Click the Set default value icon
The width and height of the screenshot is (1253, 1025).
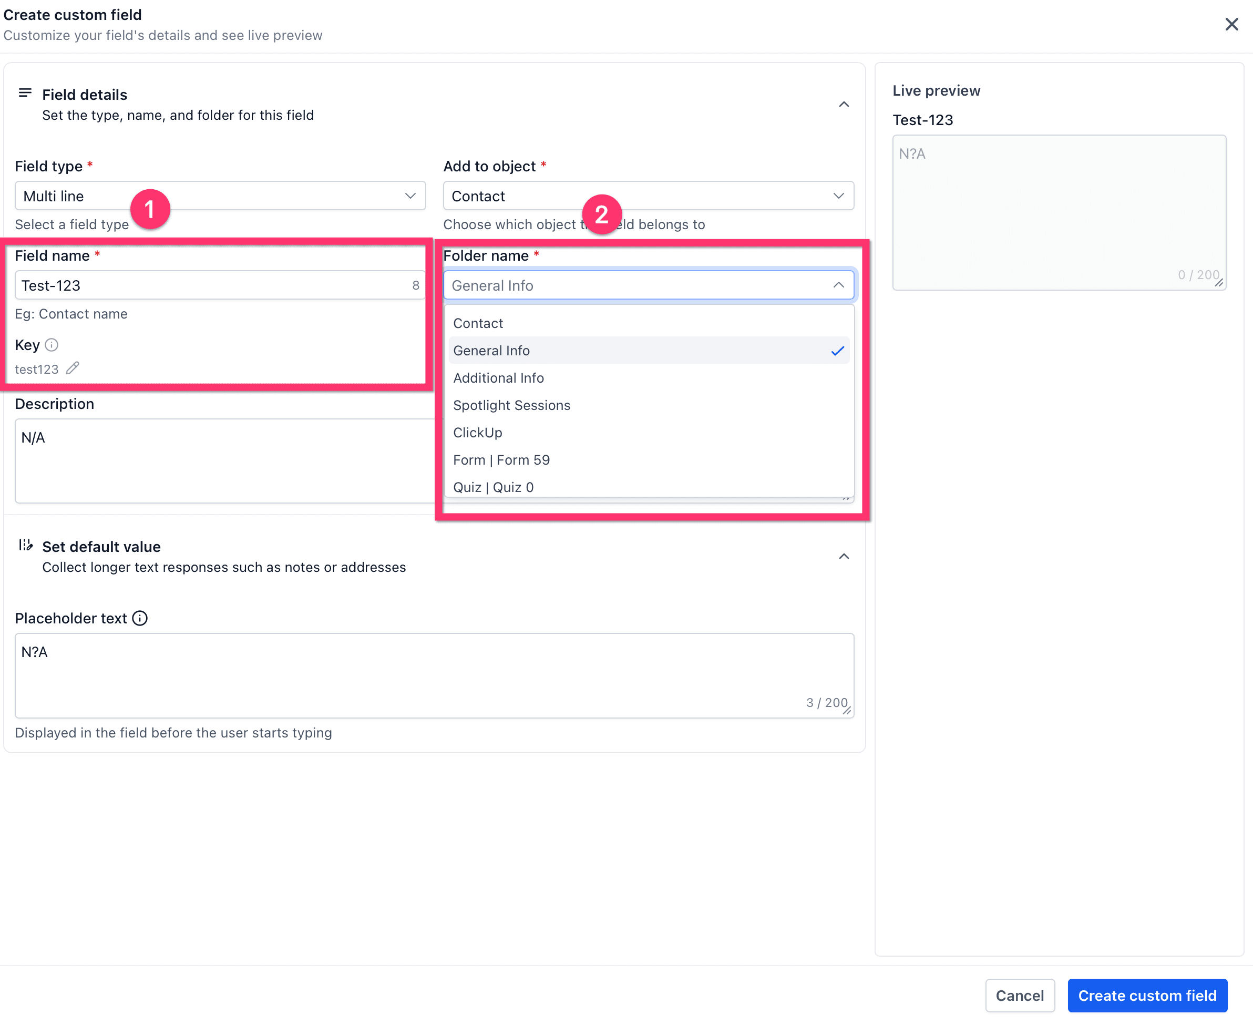pos(25,545)
